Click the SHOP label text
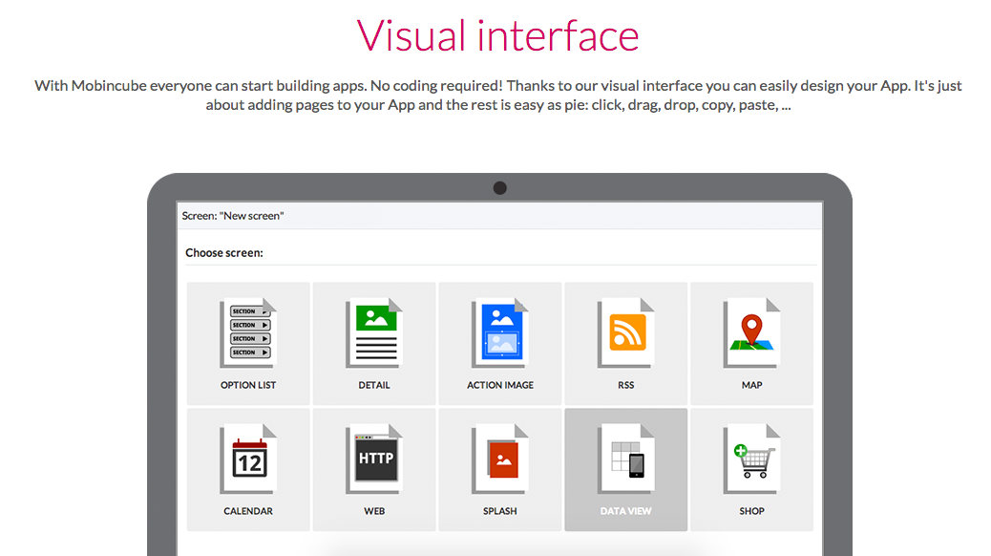Image resolution: width=991 pixels, height=556 pixels. point(751,511)
